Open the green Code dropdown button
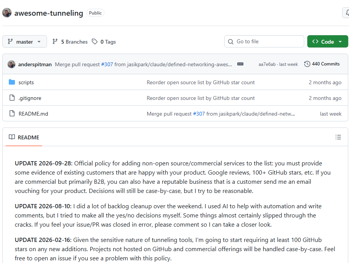 [328, 42]
